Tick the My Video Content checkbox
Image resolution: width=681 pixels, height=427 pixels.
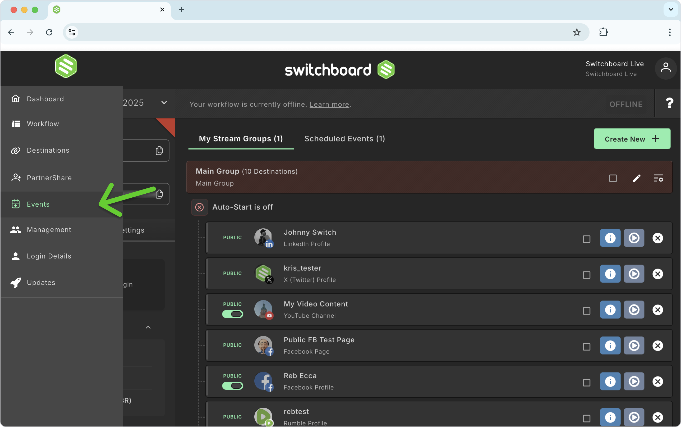coord(587,311)
